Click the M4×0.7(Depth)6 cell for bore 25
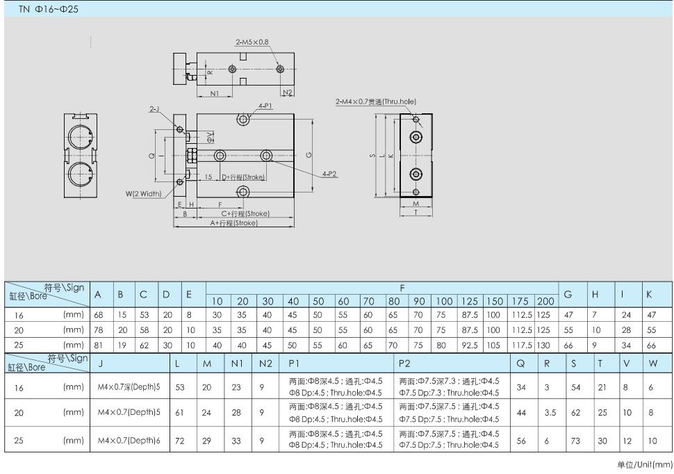This screenshot has height=474, width=674. tap(129, 441)
